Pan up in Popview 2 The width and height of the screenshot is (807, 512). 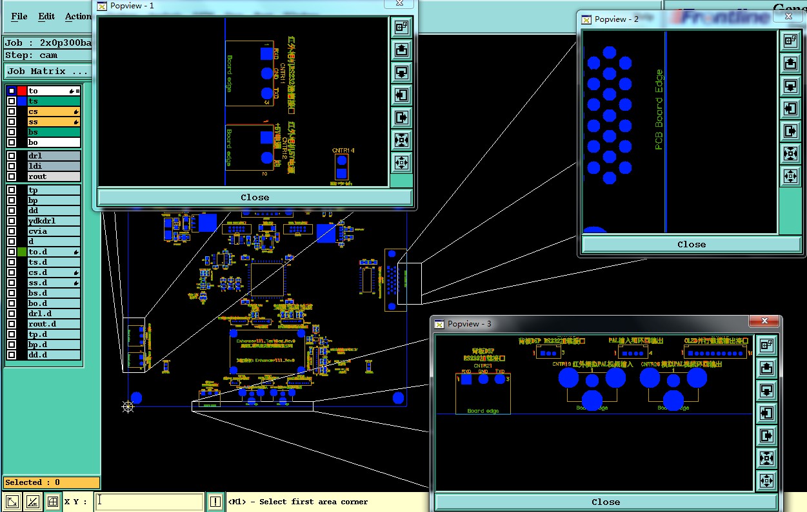[x=790, y=63]
